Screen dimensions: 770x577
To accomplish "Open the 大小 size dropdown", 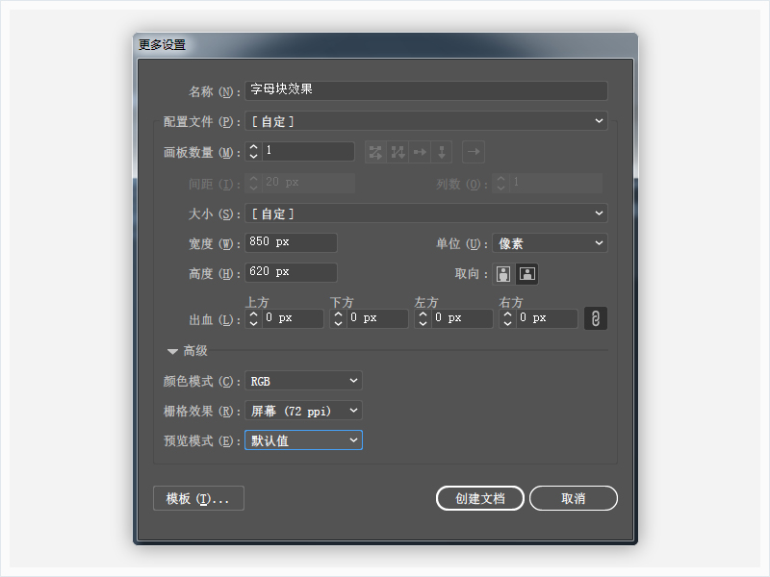I will (x=426, y=213).
